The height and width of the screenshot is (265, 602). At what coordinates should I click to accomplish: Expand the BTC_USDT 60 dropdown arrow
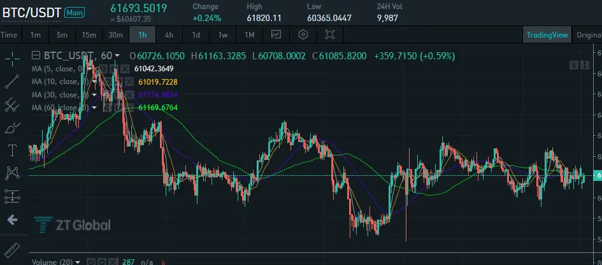117,55
